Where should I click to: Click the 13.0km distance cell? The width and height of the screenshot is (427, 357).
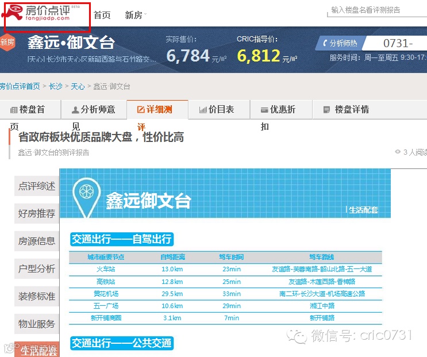click(x=172, y=269)
